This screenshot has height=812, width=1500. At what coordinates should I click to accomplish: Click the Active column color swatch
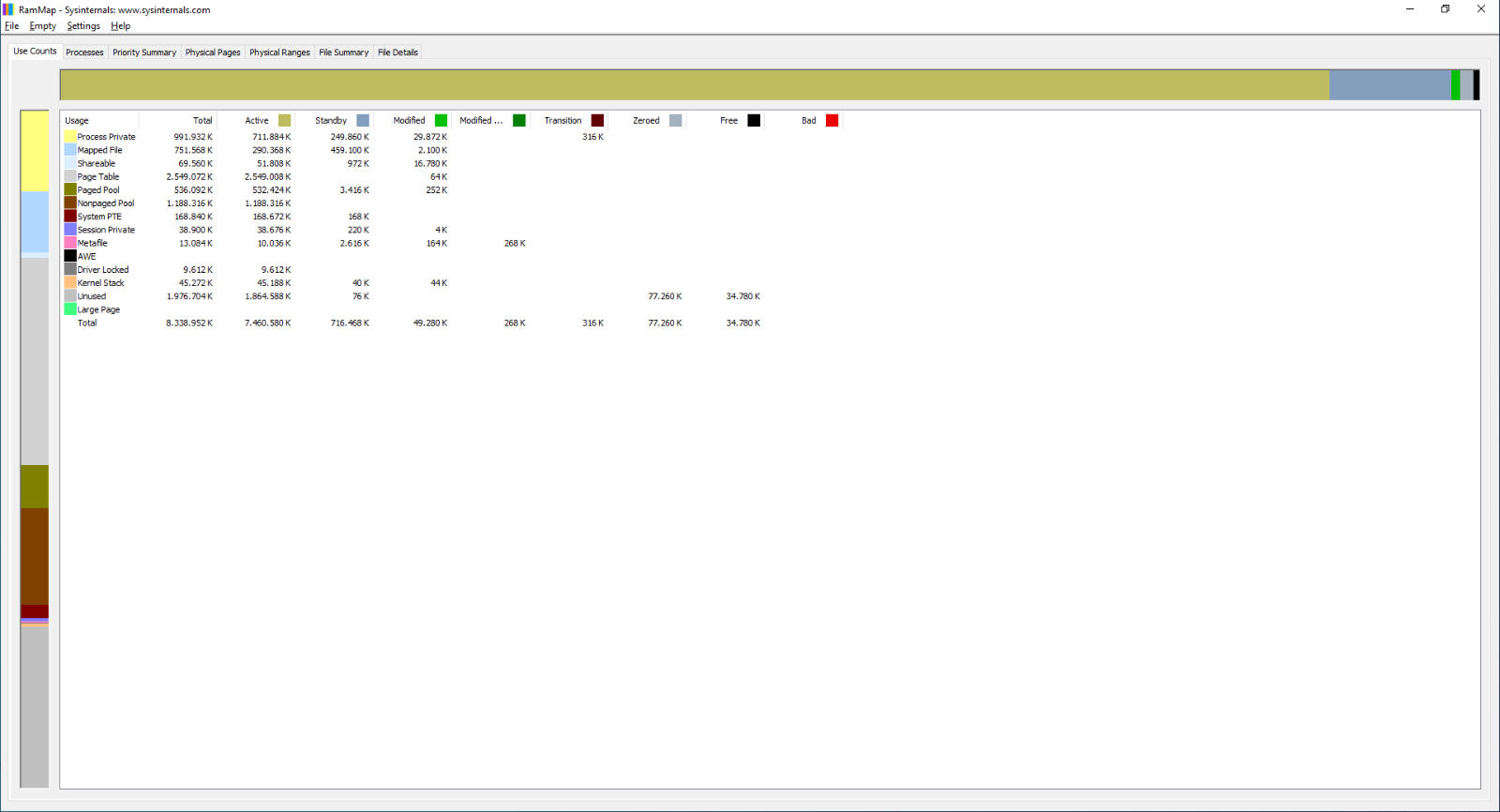[x=284, y=120]
